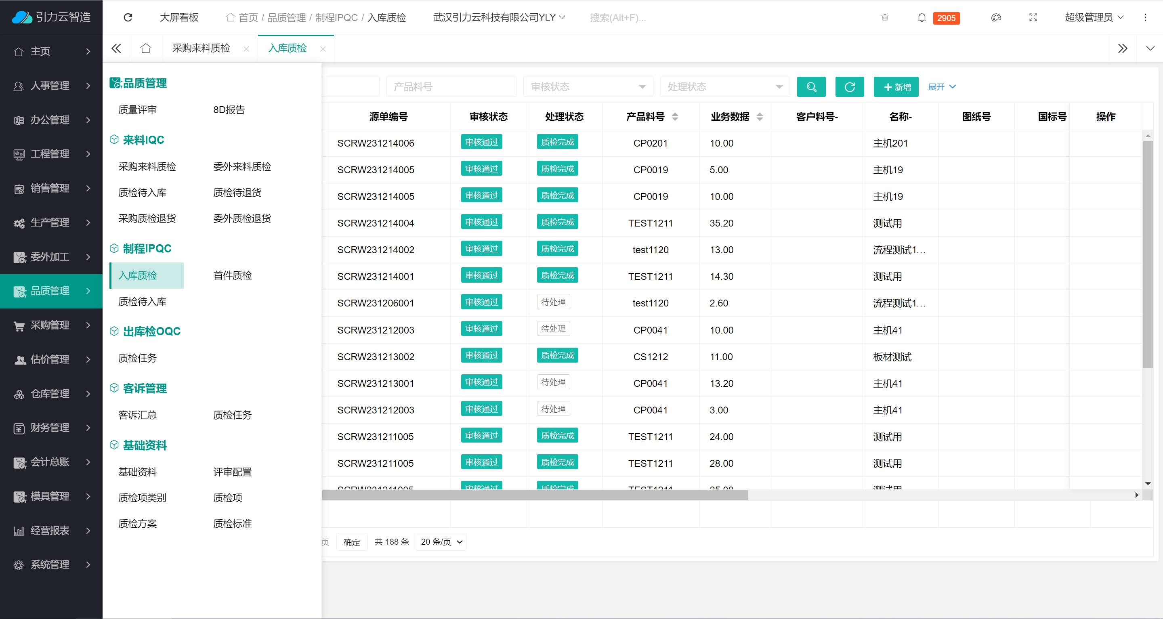Toggle fullscreen mode icon

1033,17
